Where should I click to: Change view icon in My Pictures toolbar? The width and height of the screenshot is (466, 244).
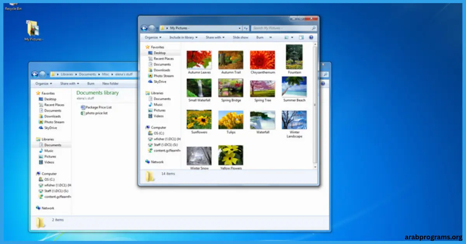pyautogui.click(x=287, y=37)
